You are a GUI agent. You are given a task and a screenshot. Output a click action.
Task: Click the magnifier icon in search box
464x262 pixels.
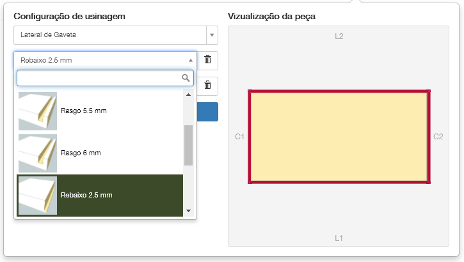186,78
